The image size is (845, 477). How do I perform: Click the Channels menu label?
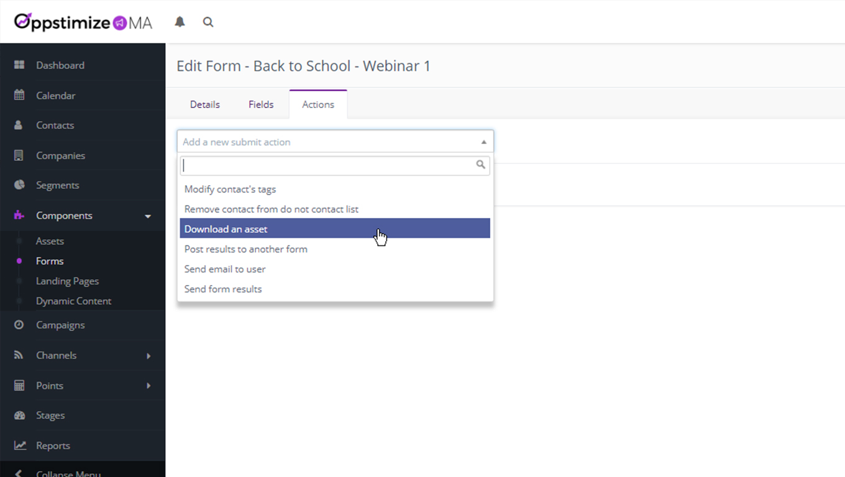(57, 355)
